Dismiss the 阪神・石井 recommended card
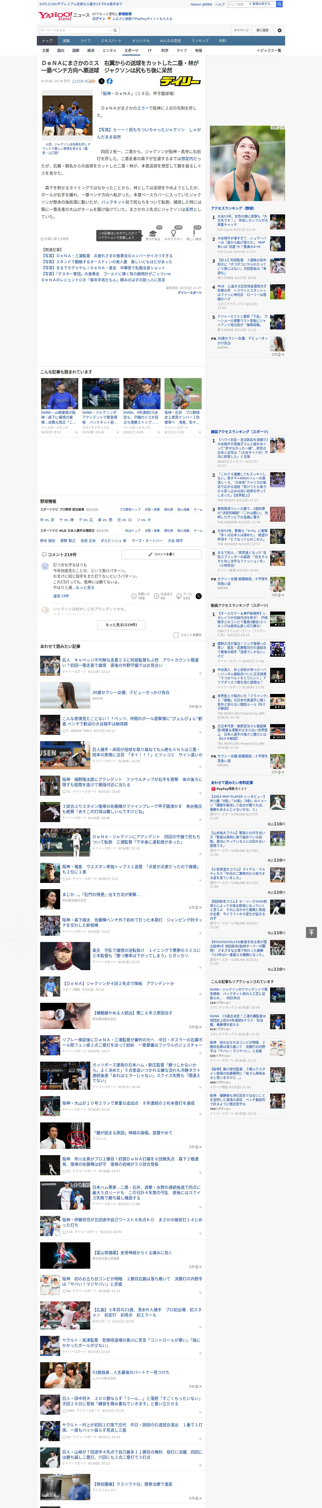 (199, 433)
